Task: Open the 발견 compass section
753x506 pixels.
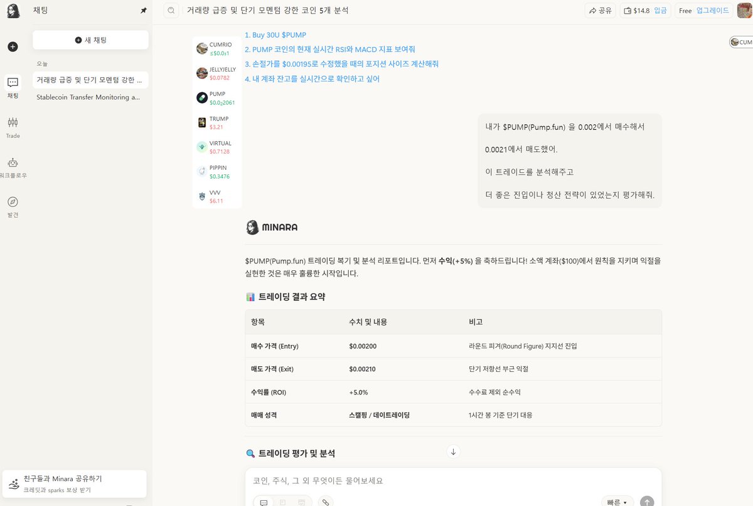Action: (13, 206)
